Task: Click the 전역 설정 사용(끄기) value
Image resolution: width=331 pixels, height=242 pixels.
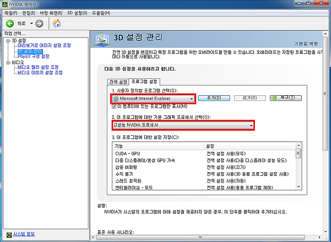Action: pyautogui.click(x=226, y=167)
